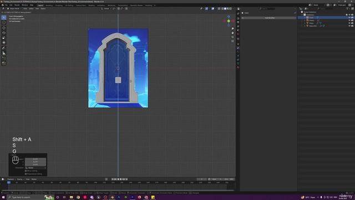Open Render properties tab

pos(238,18)
